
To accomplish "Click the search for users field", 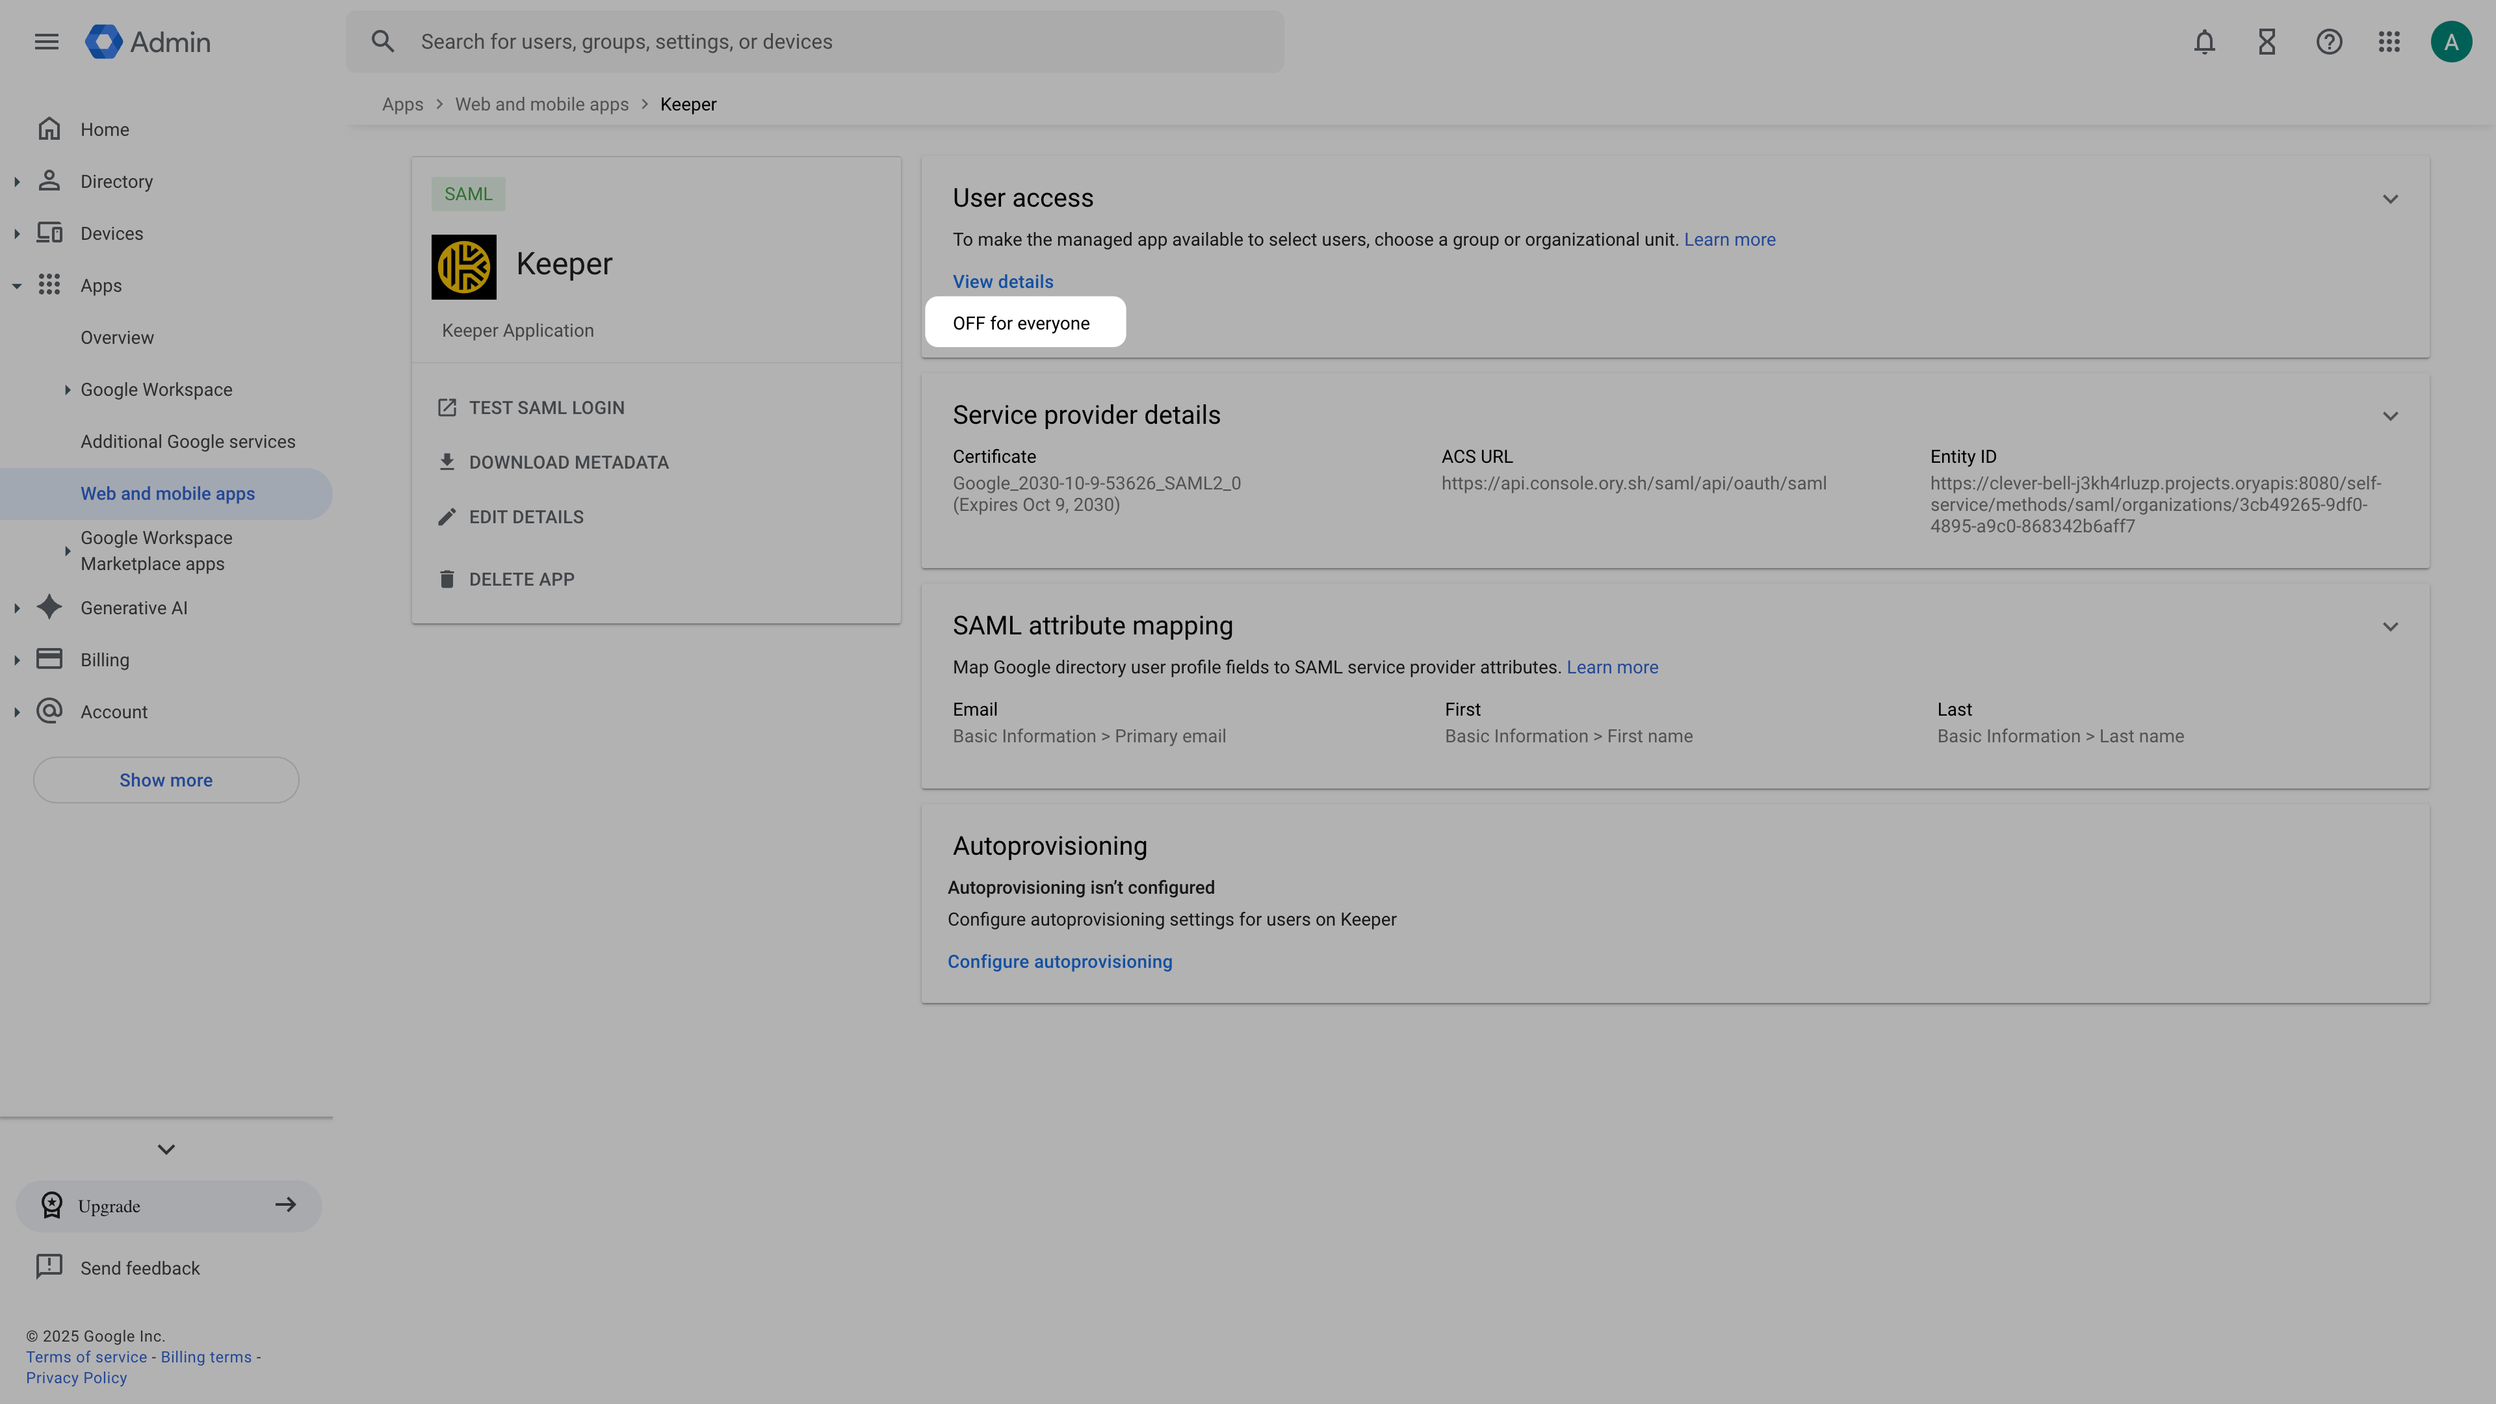I will pyautogui.click(x=814, y=42).
